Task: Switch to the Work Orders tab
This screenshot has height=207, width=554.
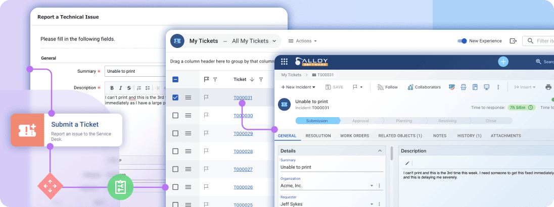Action: [x=354, y=136]
